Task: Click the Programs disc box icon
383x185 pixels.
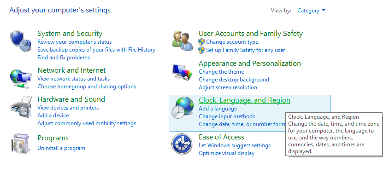Action: coord(20,143)
